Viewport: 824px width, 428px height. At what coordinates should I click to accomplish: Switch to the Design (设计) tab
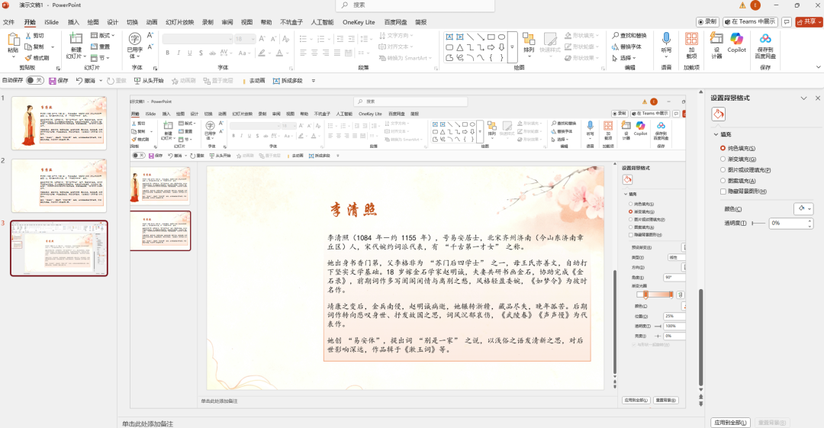click(x=113, y=22)
